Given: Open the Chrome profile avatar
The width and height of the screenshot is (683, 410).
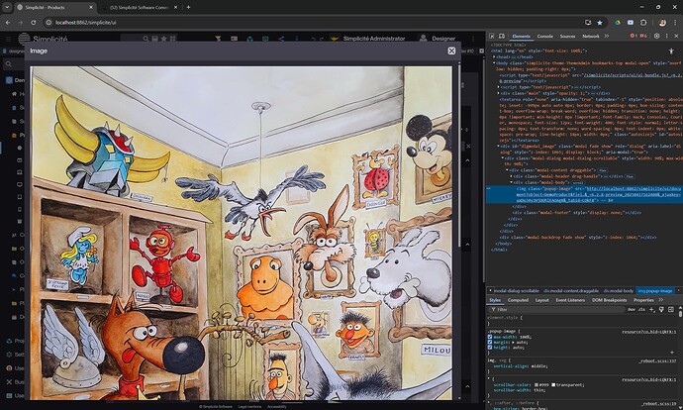Looking at the screenshot, I should (x=662, y=22).
